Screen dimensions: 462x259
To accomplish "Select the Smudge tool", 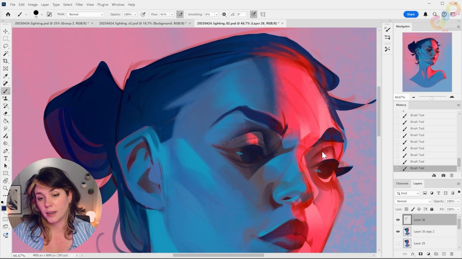I will coord(5,129).
